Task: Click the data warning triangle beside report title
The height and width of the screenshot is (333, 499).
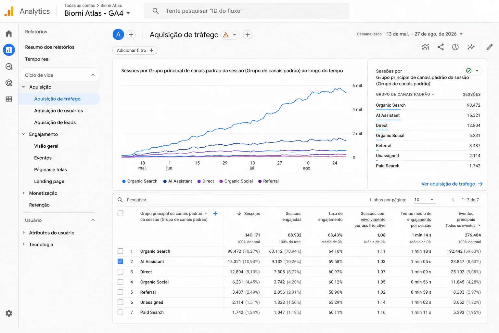Action: (x=226, y=35)
